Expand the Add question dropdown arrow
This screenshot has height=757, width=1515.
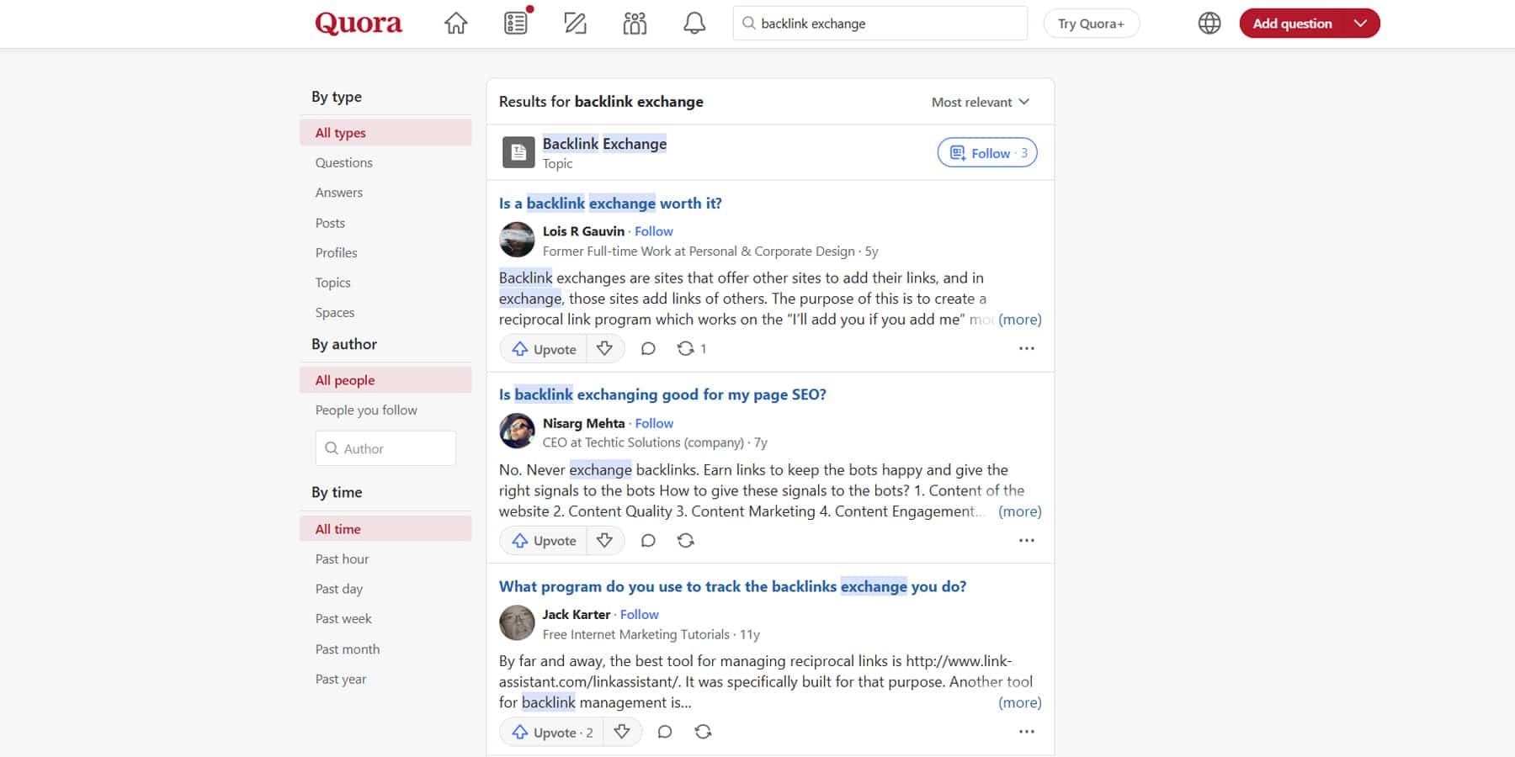1361,23
